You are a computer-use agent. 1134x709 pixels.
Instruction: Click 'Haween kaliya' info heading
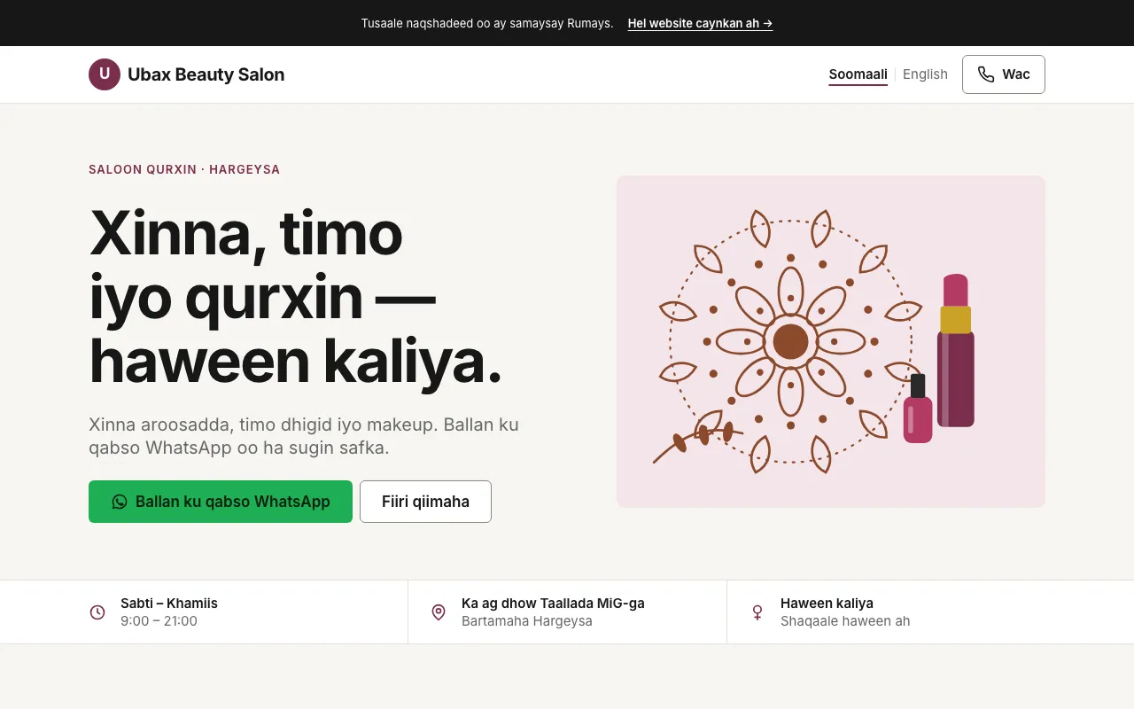point(827,604)
